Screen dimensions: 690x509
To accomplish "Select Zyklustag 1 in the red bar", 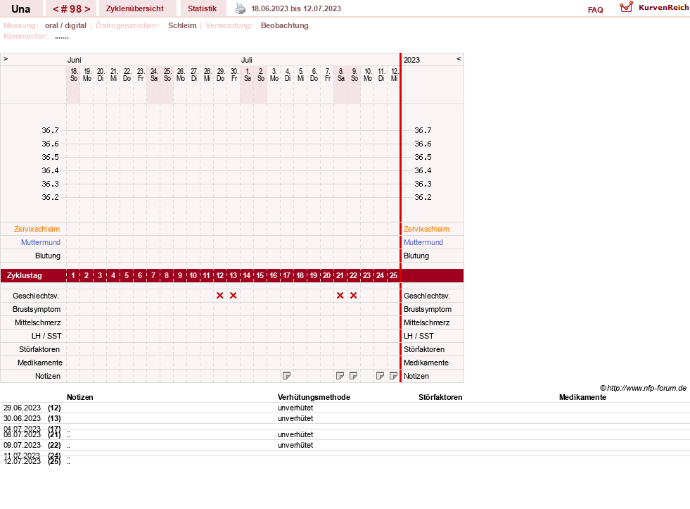I will pyautogui.click(x=73, y=276).
